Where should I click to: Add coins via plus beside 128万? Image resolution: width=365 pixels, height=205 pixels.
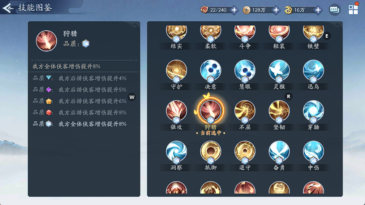point(276,10)
